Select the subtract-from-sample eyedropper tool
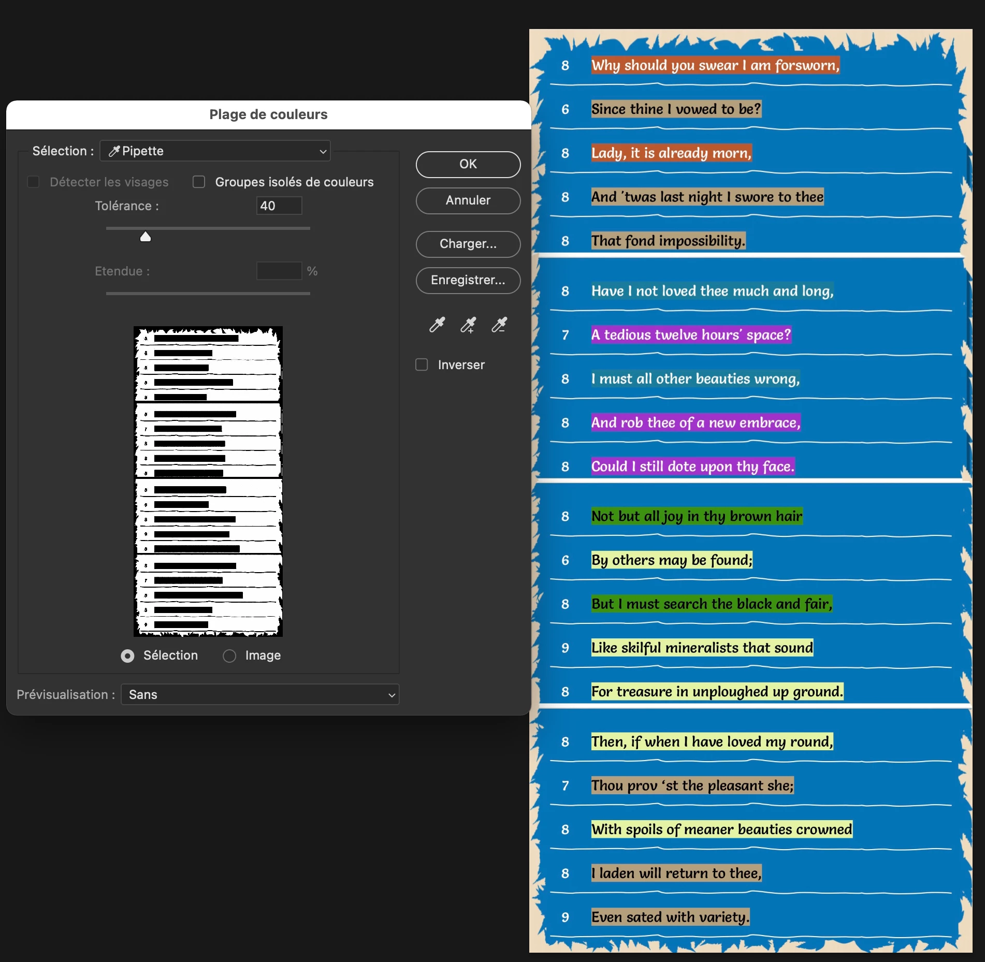 point(499,325)
